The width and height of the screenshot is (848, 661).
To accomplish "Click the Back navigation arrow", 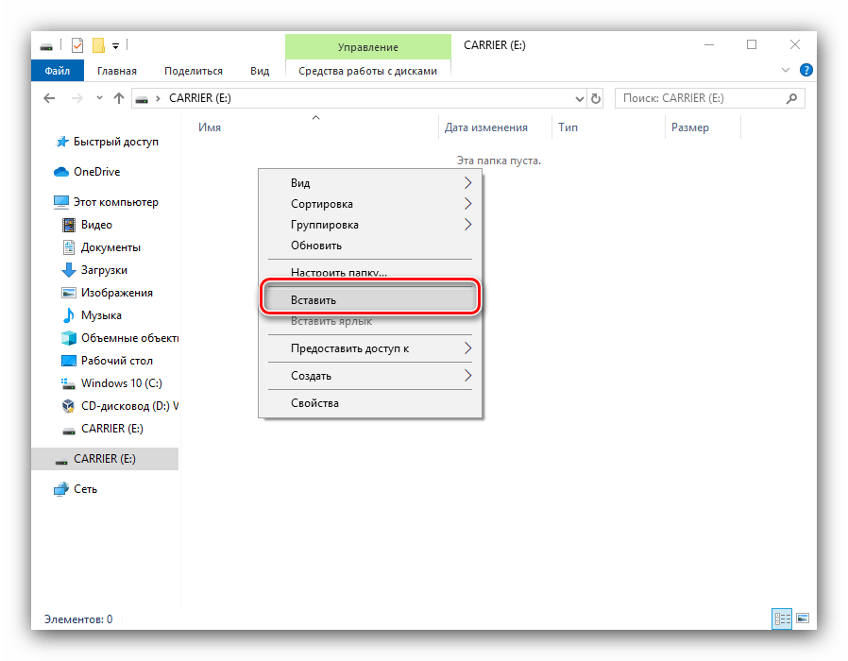I will pos(50,98).
